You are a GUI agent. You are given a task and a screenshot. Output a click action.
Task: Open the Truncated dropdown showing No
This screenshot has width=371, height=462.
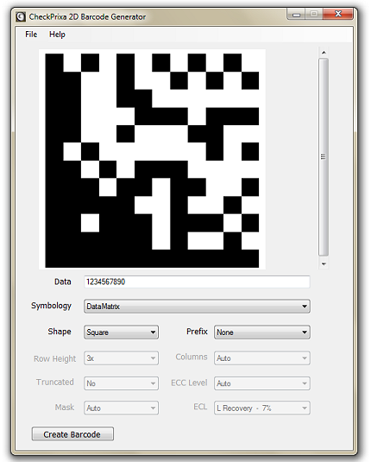click(x=121, y=383)
